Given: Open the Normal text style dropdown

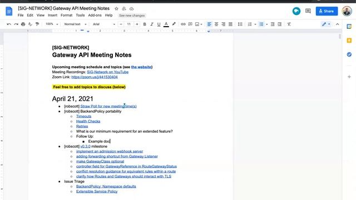Looking at the screenshot, I should (75, 24).
